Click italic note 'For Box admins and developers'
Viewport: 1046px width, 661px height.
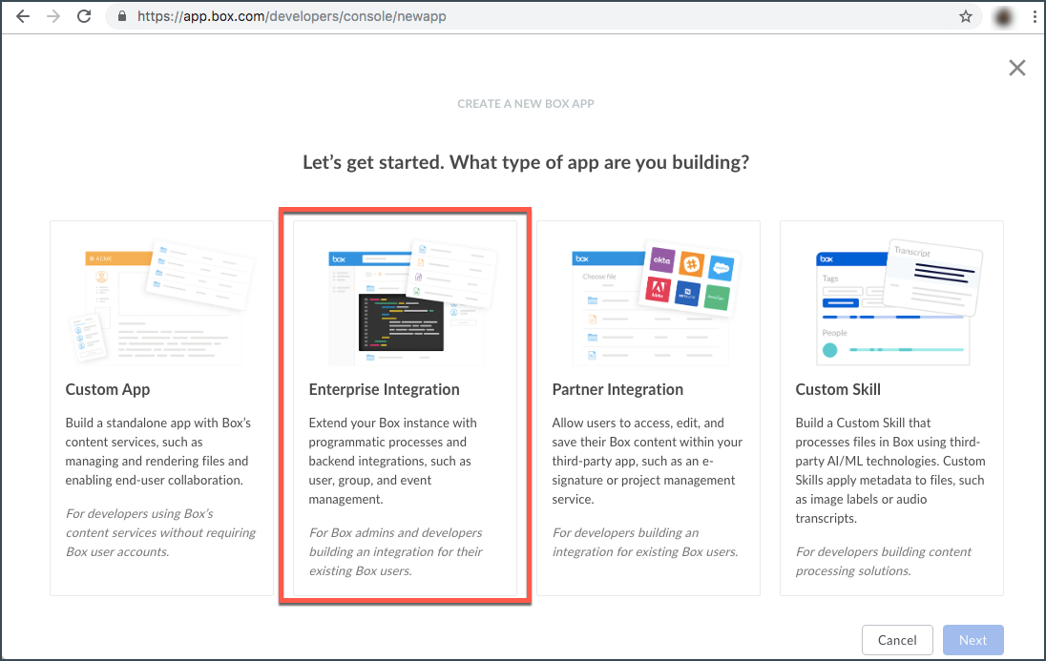395,533
